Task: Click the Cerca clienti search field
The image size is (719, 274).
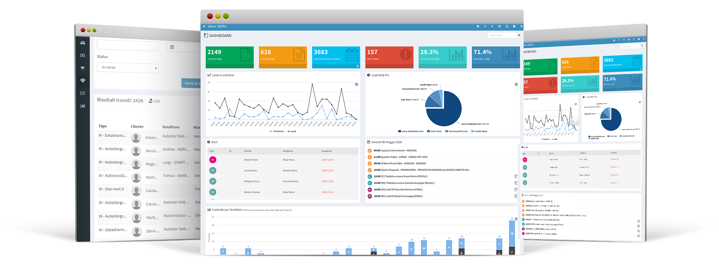Action: tap(502, 35)
